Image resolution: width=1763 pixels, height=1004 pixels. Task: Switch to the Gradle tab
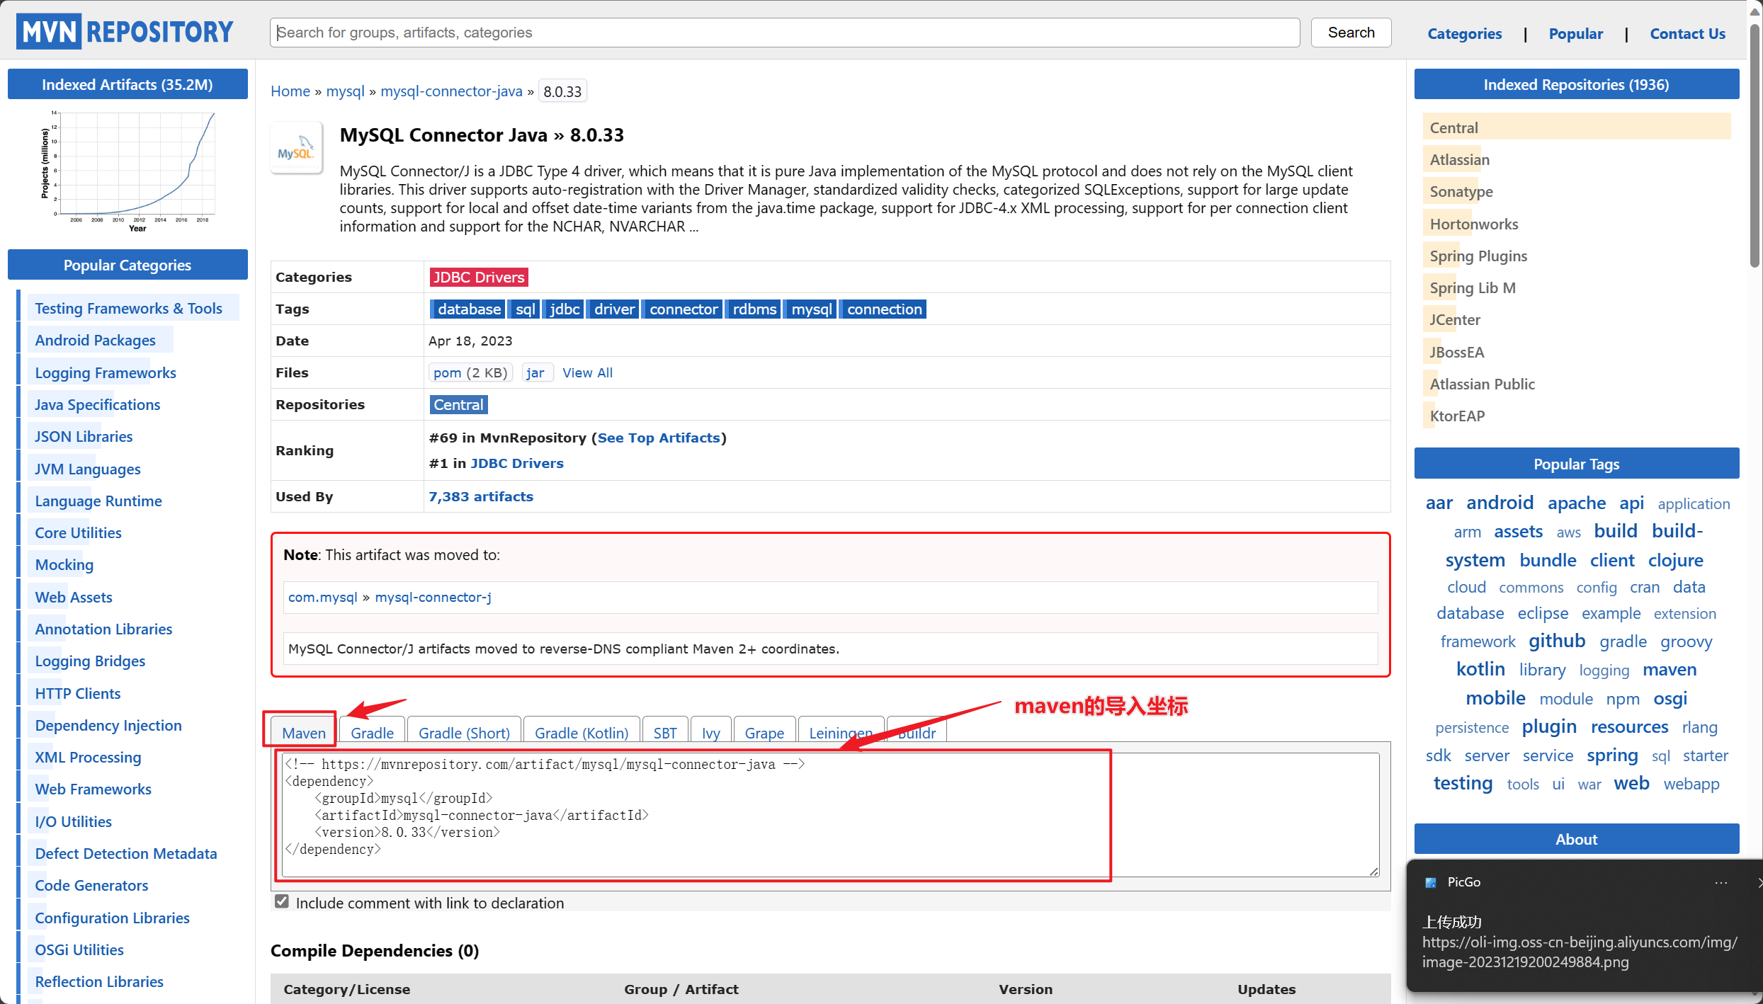372,733
